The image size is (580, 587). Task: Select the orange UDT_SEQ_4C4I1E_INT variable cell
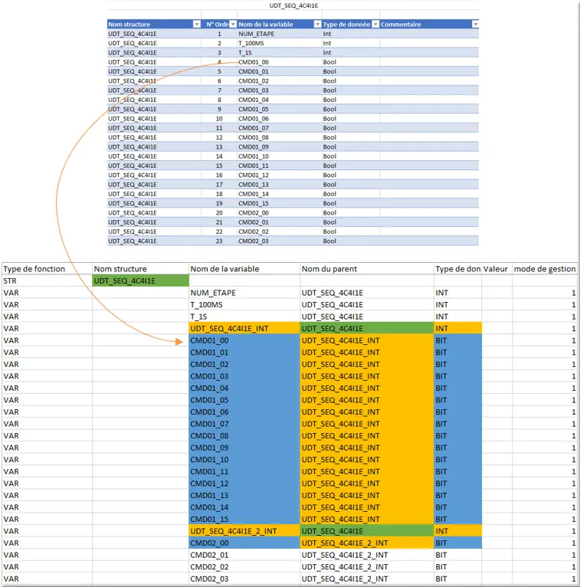point(244,328)
